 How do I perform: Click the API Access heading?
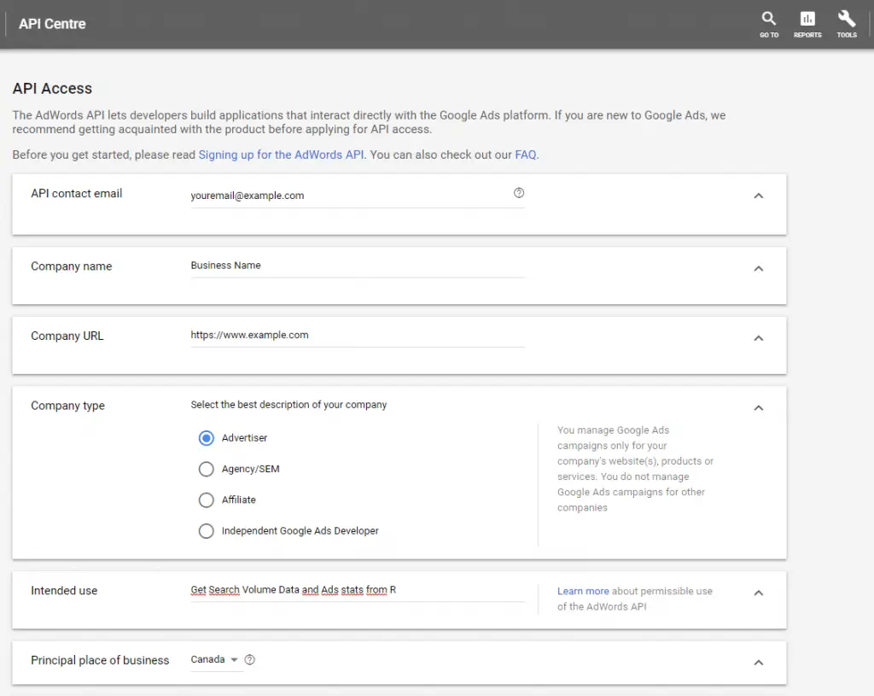coord(52,89)
